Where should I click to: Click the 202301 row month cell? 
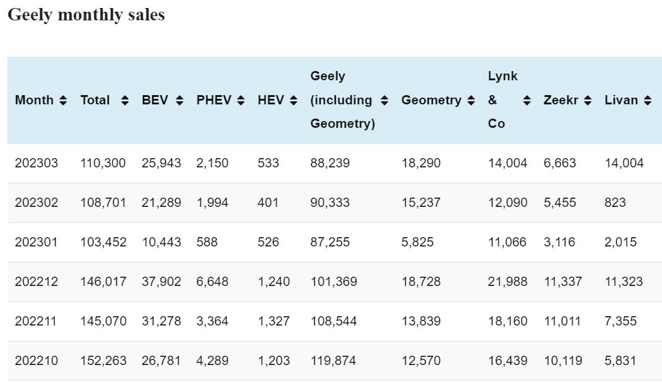[37, 242]
